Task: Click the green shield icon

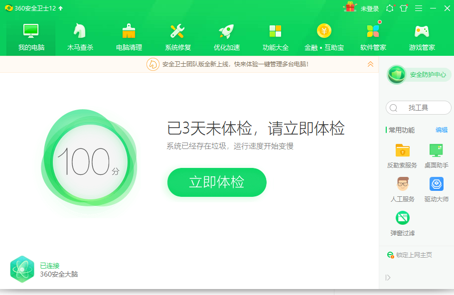Action: 396,75
